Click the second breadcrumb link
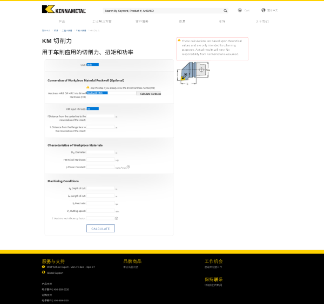 [56, 31]
